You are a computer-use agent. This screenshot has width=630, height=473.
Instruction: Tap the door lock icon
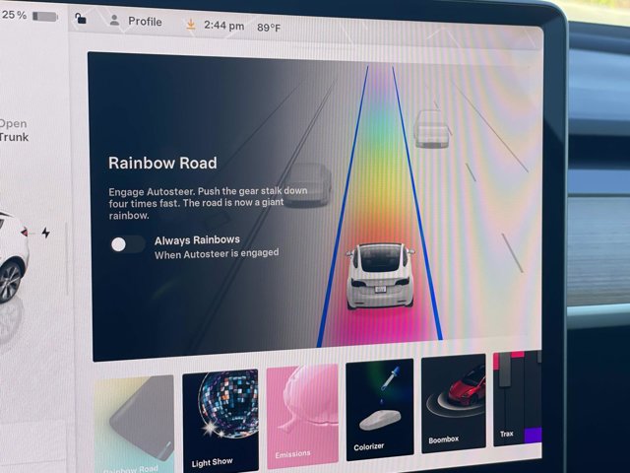(x=80, y=18)
